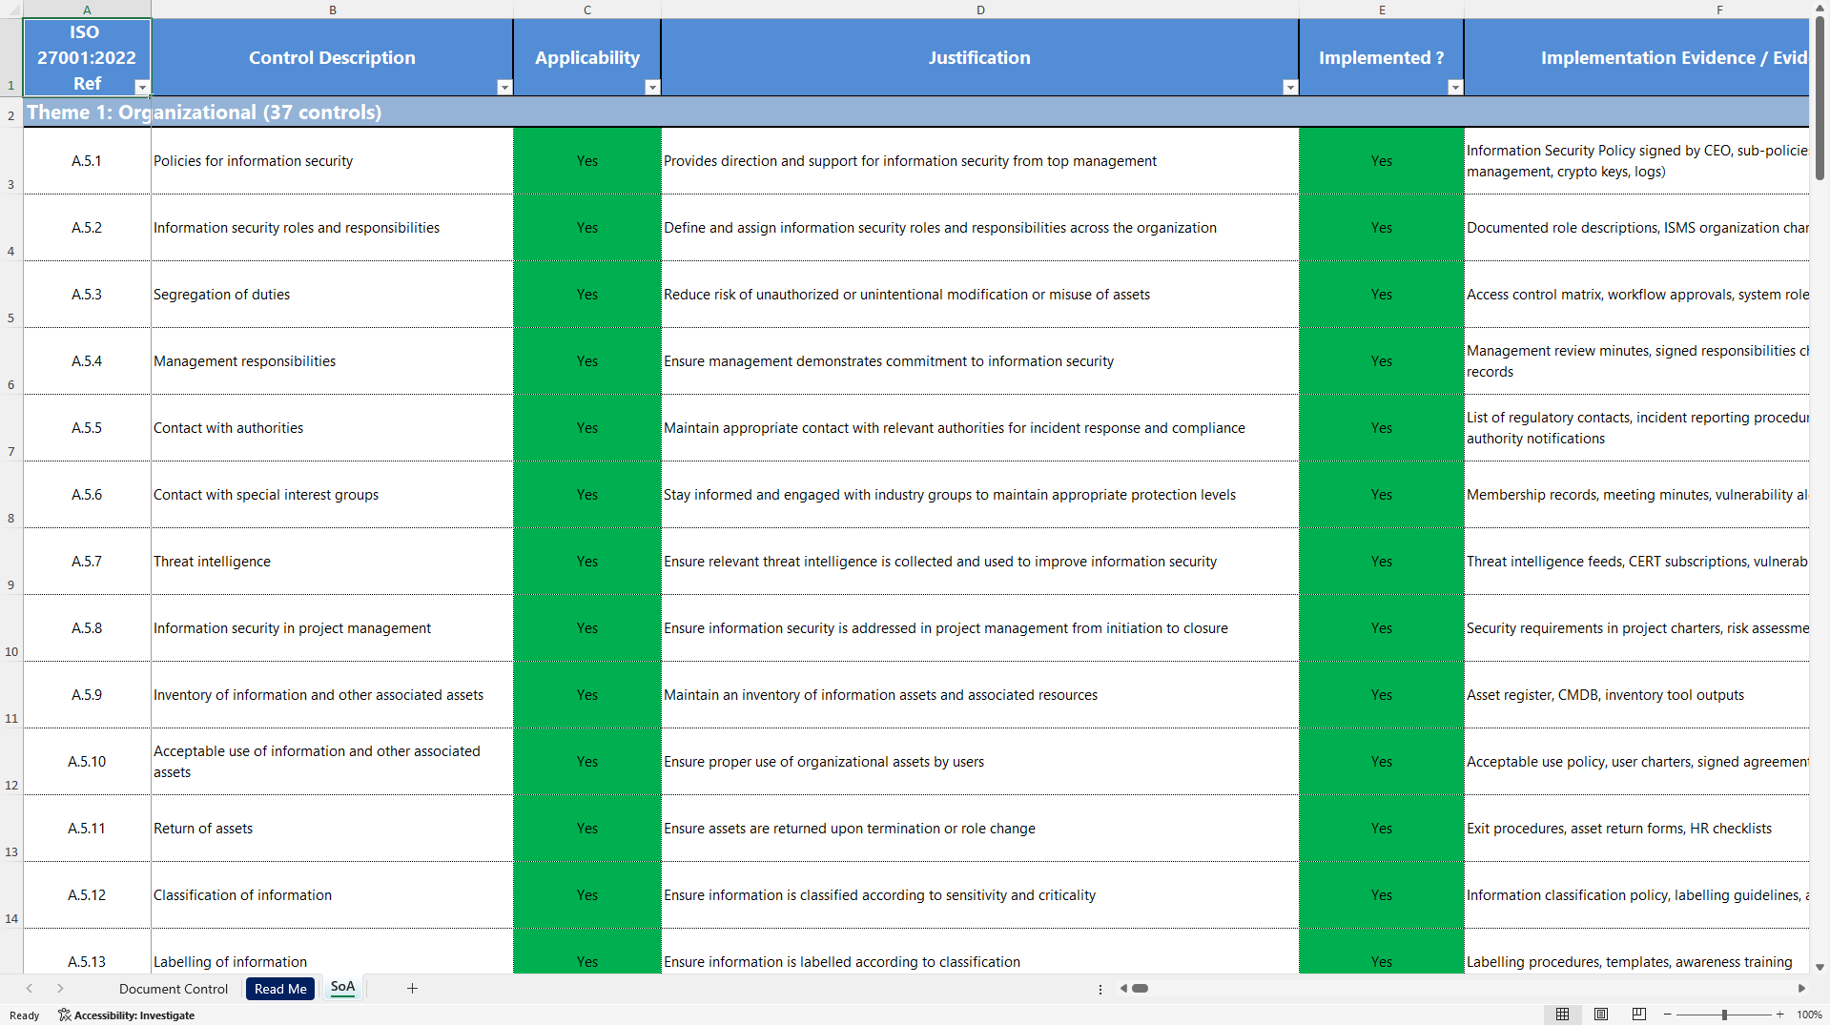1830x1025 pixels.
Task: Click the three-dot tab bar resize handle
Action: click(1100, 989)
